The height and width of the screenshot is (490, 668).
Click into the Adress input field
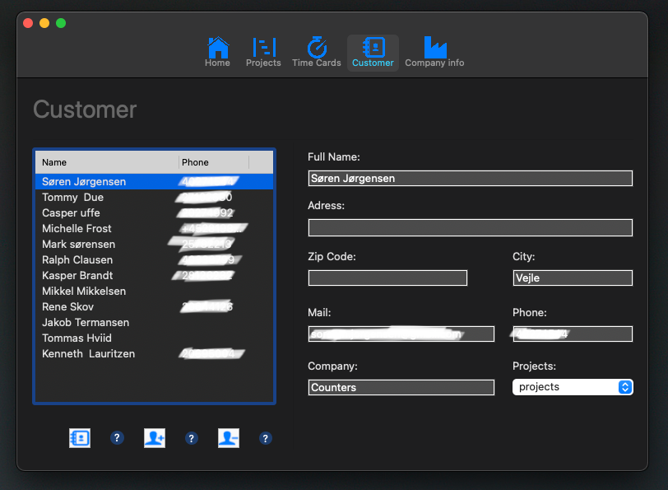click(x=470, y=227)
